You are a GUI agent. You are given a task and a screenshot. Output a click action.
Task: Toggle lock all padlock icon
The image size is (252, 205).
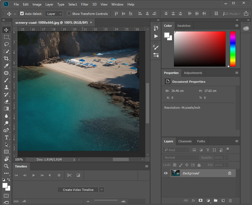click(199, 165)
